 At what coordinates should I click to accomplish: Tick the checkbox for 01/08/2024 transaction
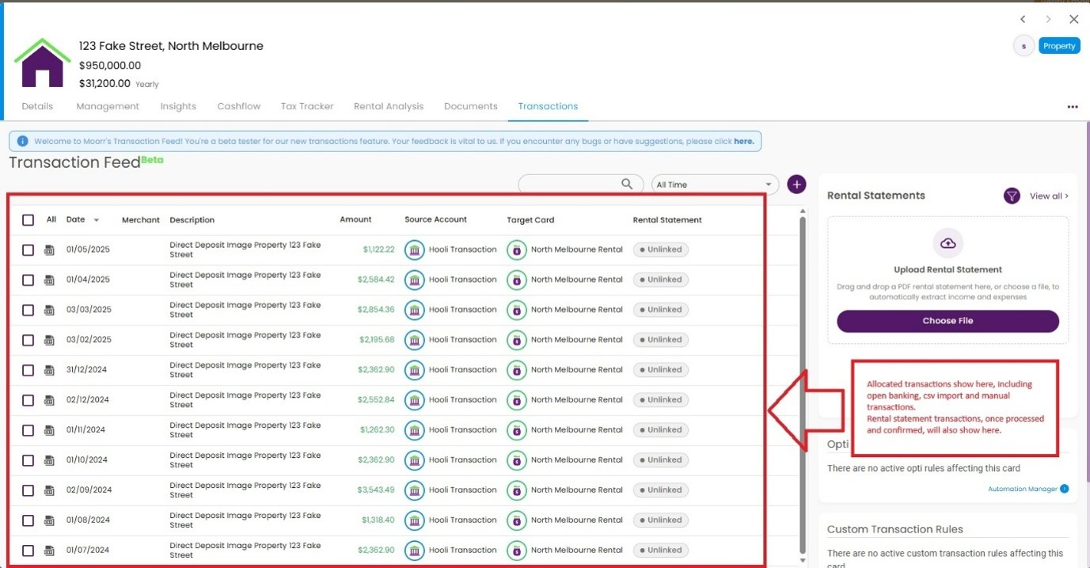tap(28, 520)
